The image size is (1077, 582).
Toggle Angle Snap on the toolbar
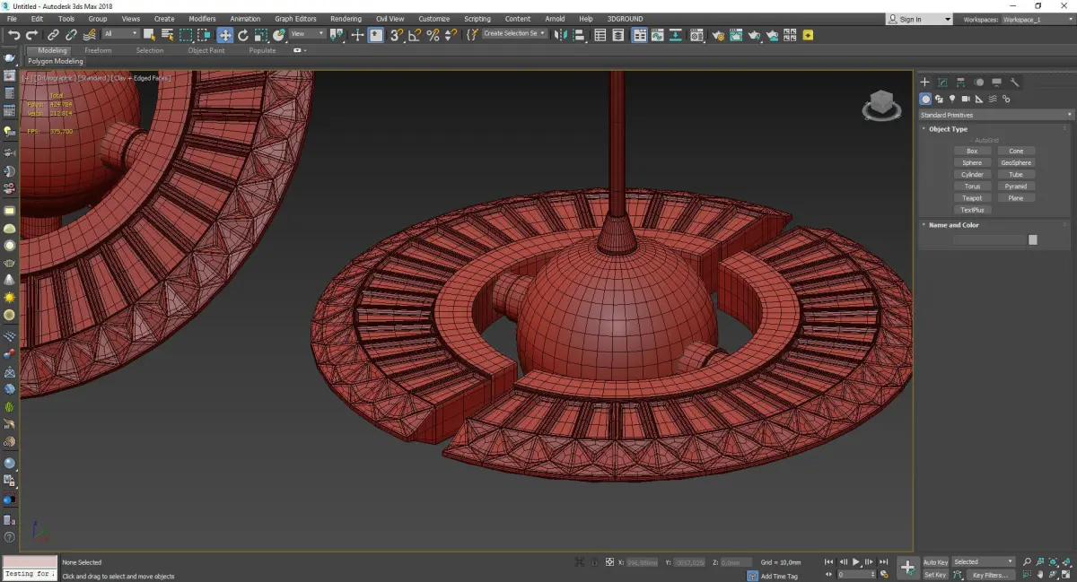pyautogui.click(x=415, y=35)
